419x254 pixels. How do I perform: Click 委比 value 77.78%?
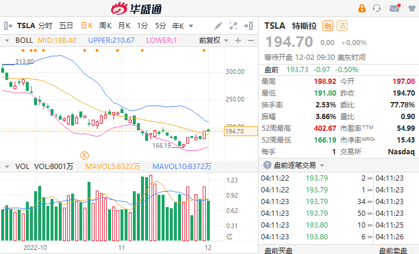pos(403,104)
